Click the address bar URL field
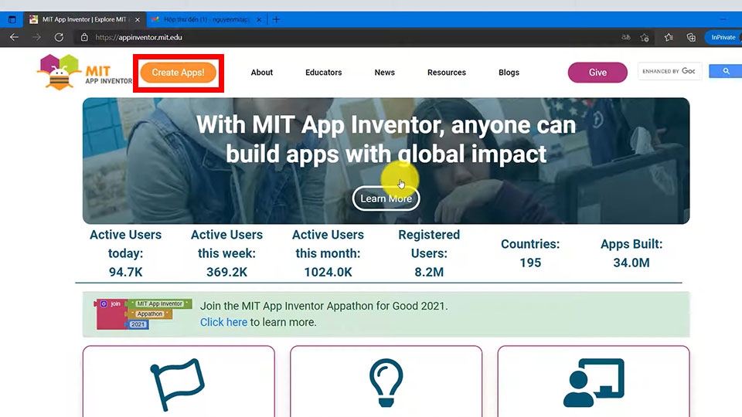Viewport: 742px width, 417px height. click(x=350, y=37)
